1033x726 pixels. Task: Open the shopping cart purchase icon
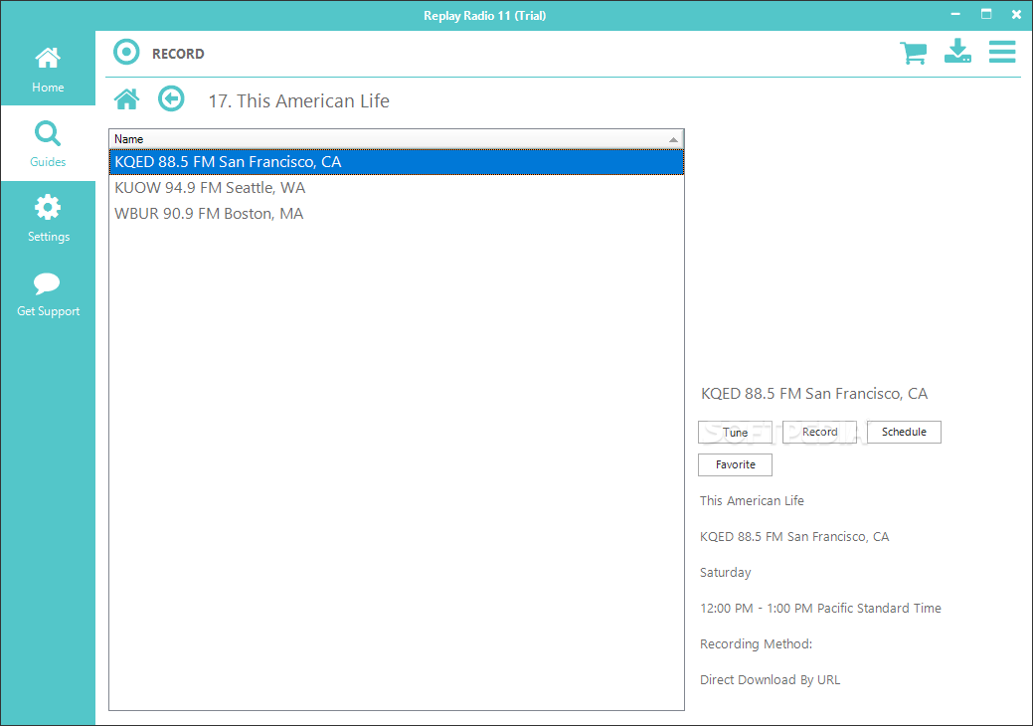913,52
